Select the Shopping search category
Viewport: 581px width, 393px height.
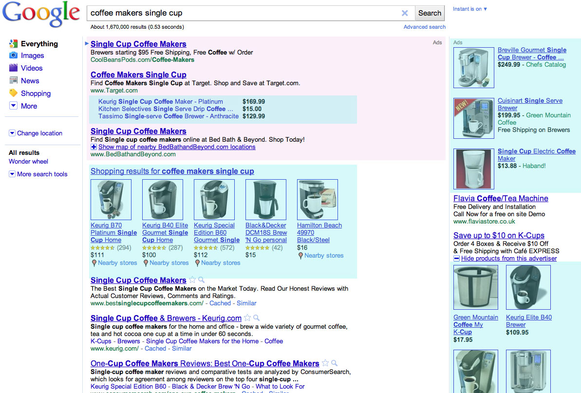(x=36, y=94)
